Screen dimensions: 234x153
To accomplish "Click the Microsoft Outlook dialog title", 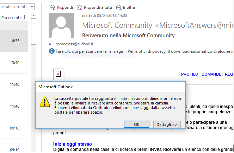I will [x=56, y=87].
